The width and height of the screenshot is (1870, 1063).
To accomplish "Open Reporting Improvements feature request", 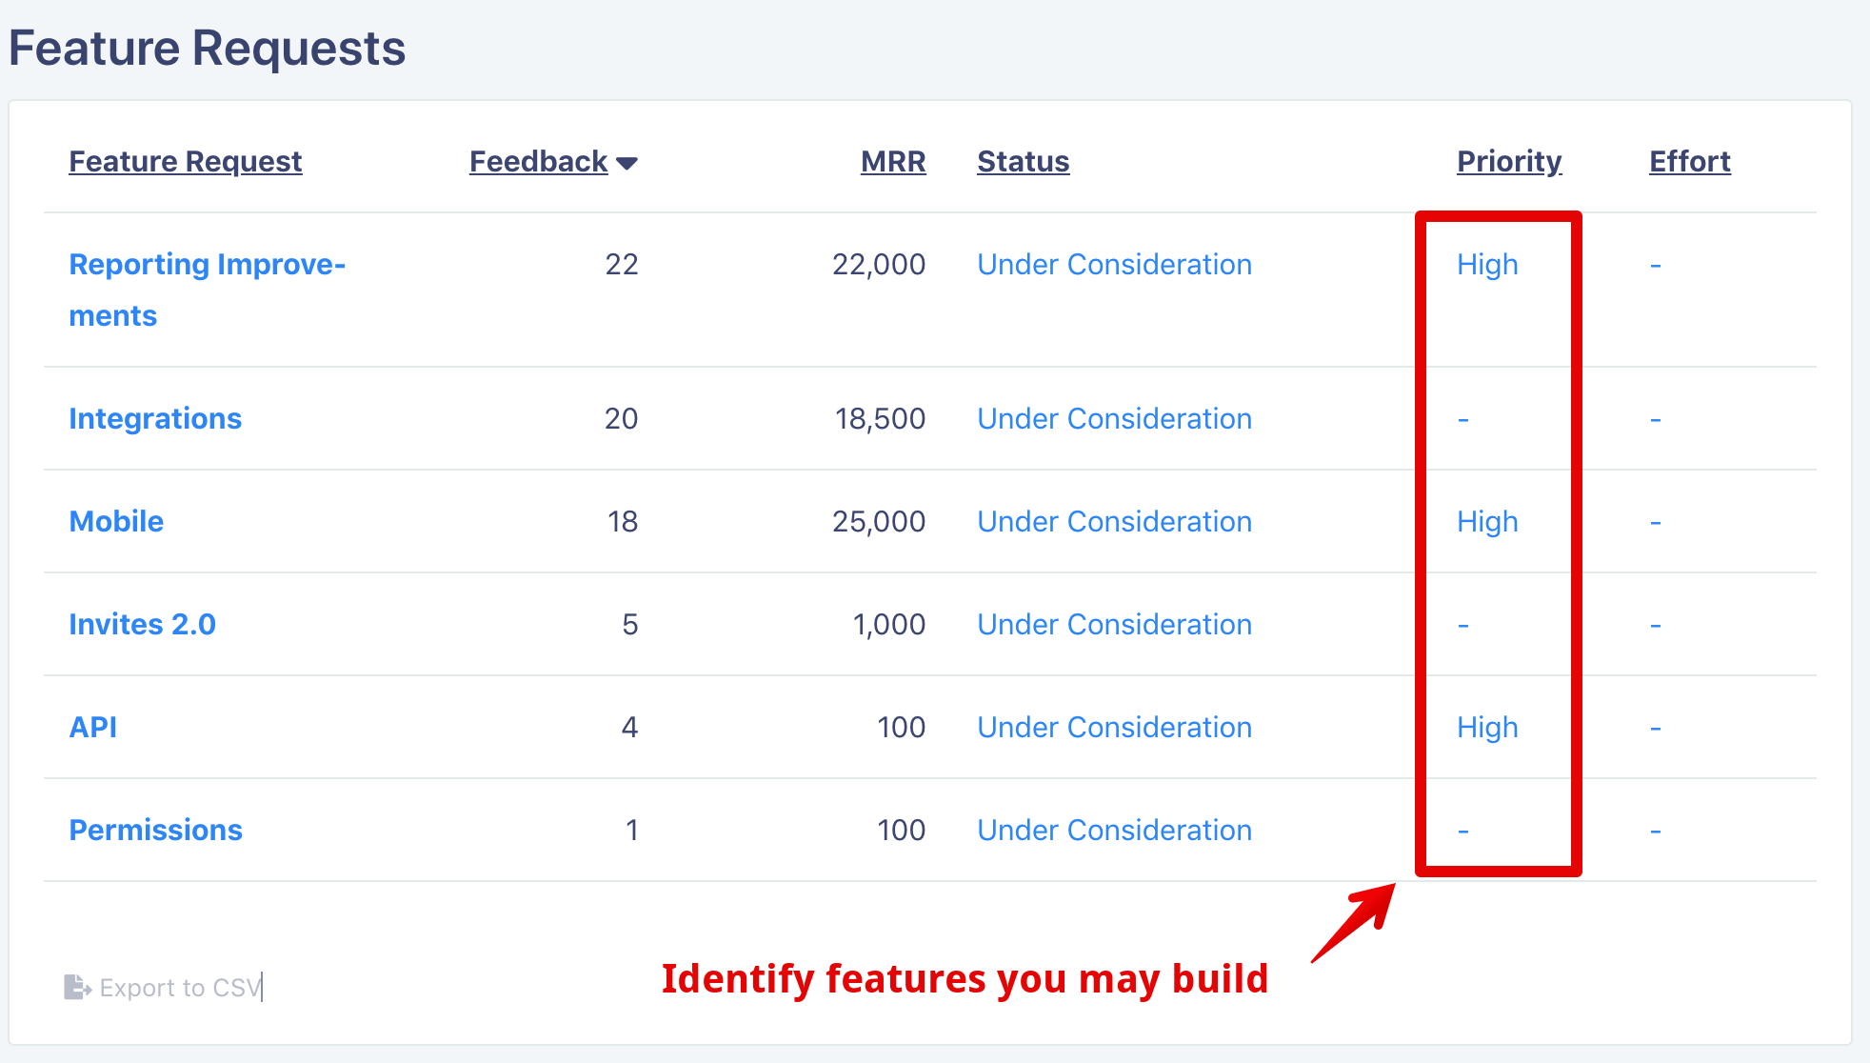I will point(208,290).
